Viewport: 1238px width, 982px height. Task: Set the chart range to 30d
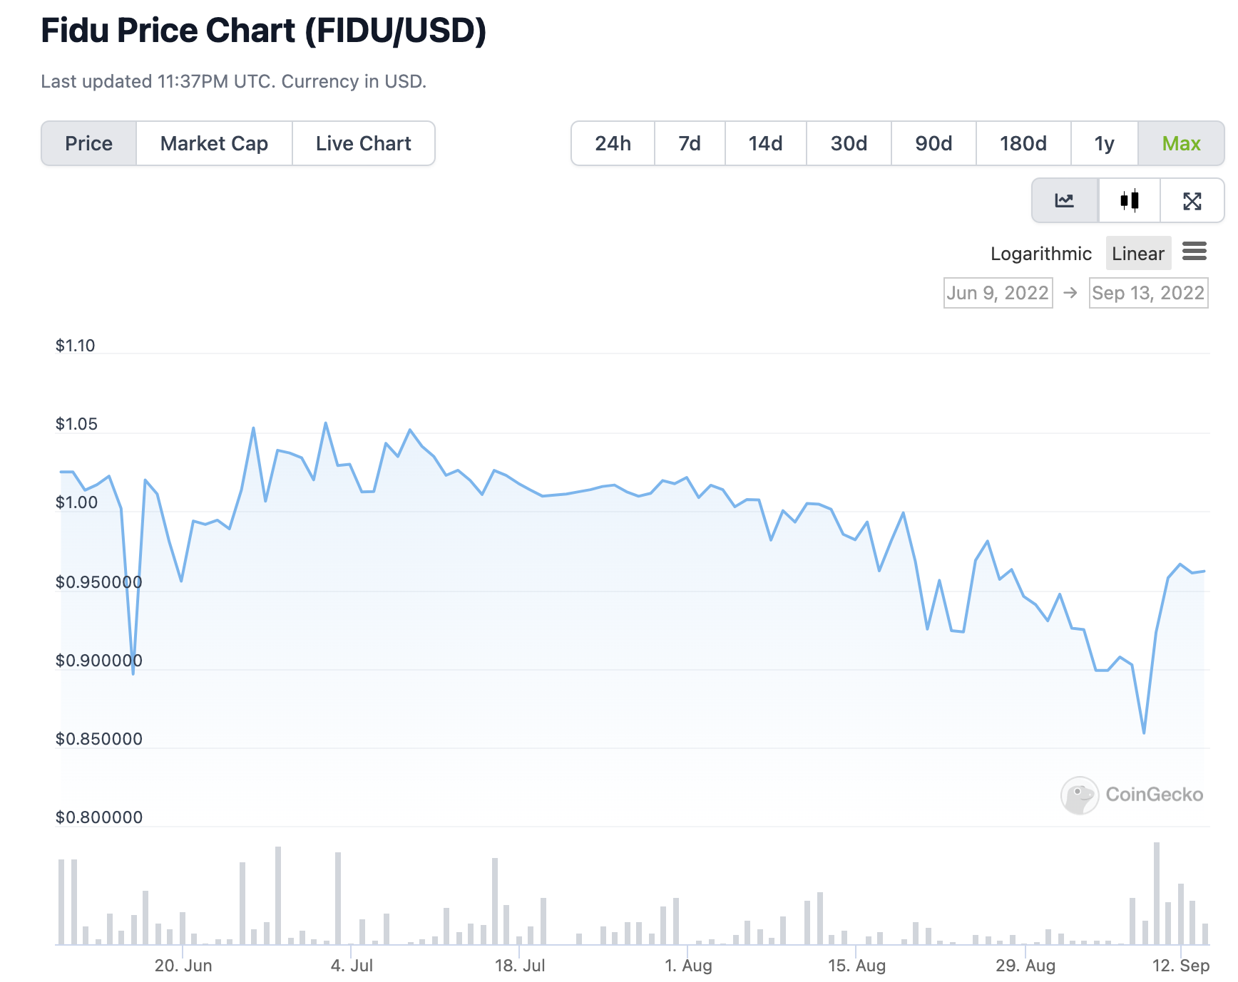pyautogui.click(x=849, y=143)
